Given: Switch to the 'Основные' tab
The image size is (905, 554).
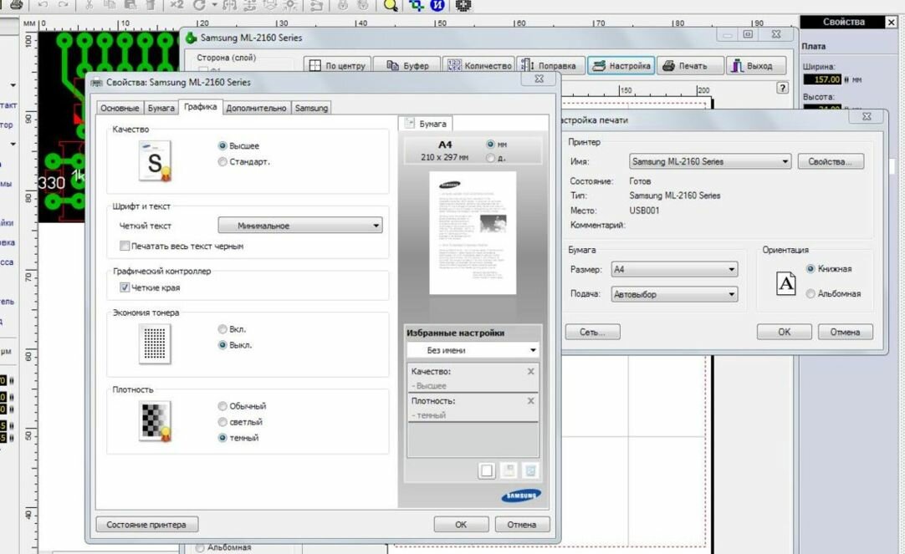Looking at the screenshot, I should [120, 108].
